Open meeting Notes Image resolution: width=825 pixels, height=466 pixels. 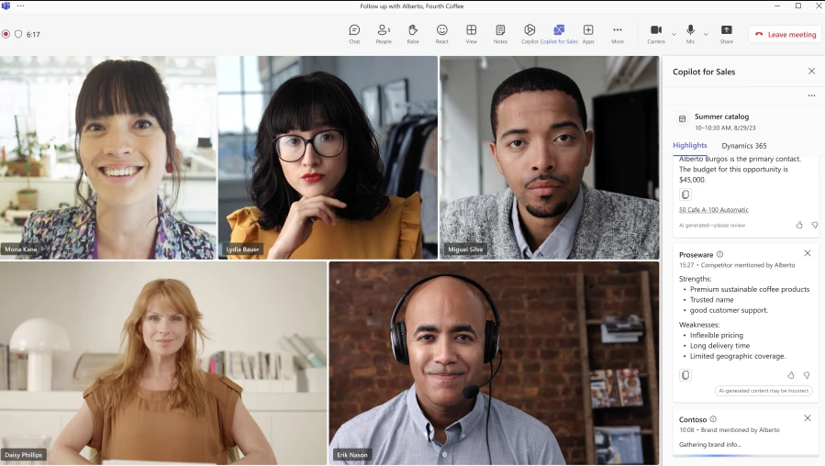pos(500,33)
